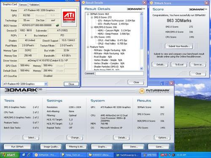The width and height of the screenshot is (211, 158).
Task: Select CPU1 - Red Valley result row
Action: pos(112,40)
